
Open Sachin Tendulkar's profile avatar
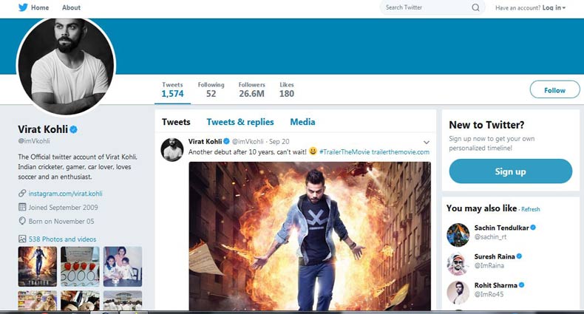click(x=458, y=234)
